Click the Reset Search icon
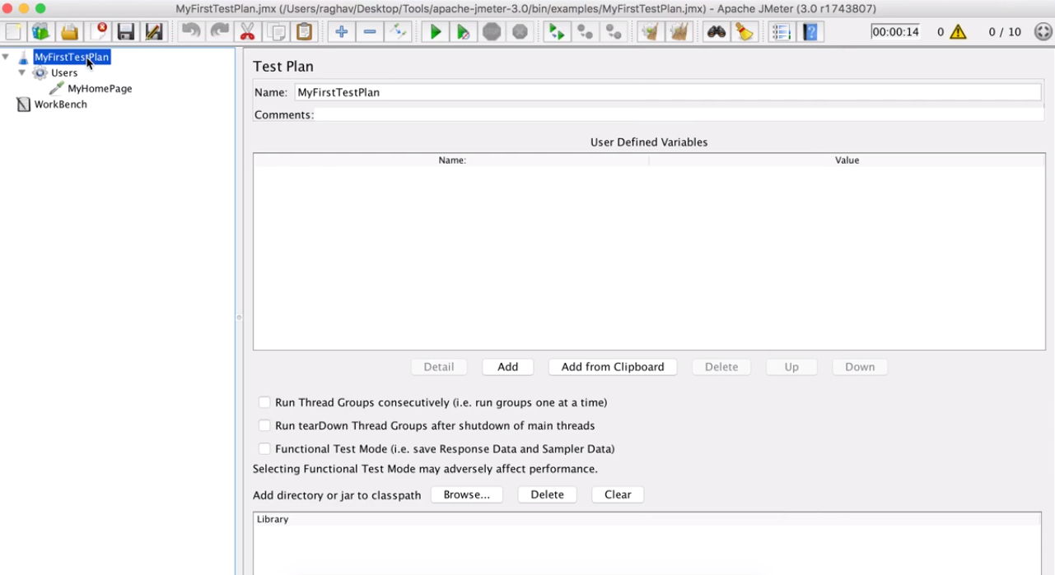This screenshot has height=575, width=1055. pos(745,32)
